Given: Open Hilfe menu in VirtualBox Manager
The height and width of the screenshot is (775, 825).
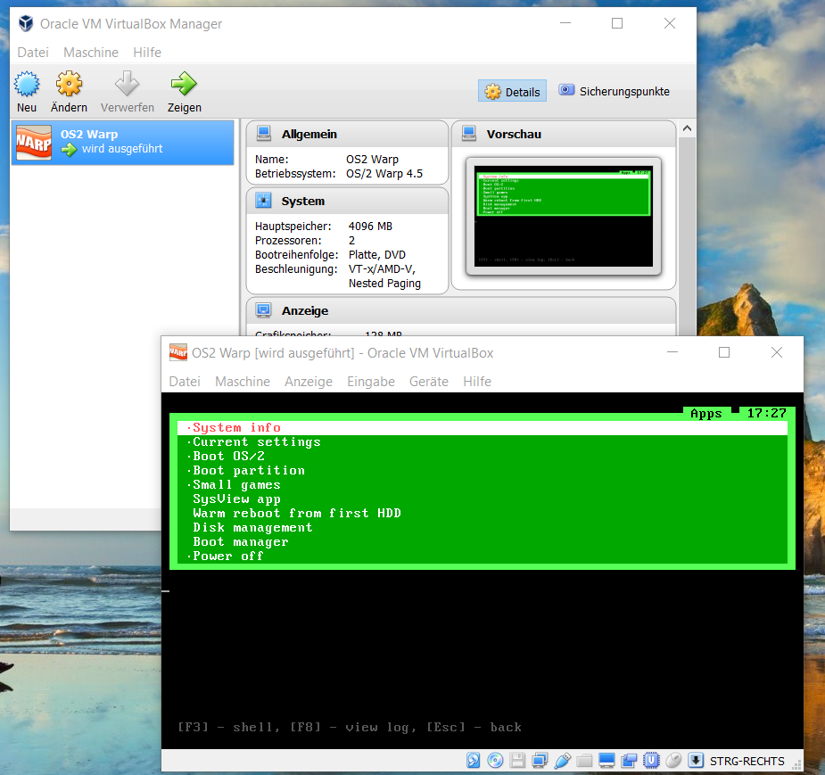Looking at the screenshot, I should [147, 53].
